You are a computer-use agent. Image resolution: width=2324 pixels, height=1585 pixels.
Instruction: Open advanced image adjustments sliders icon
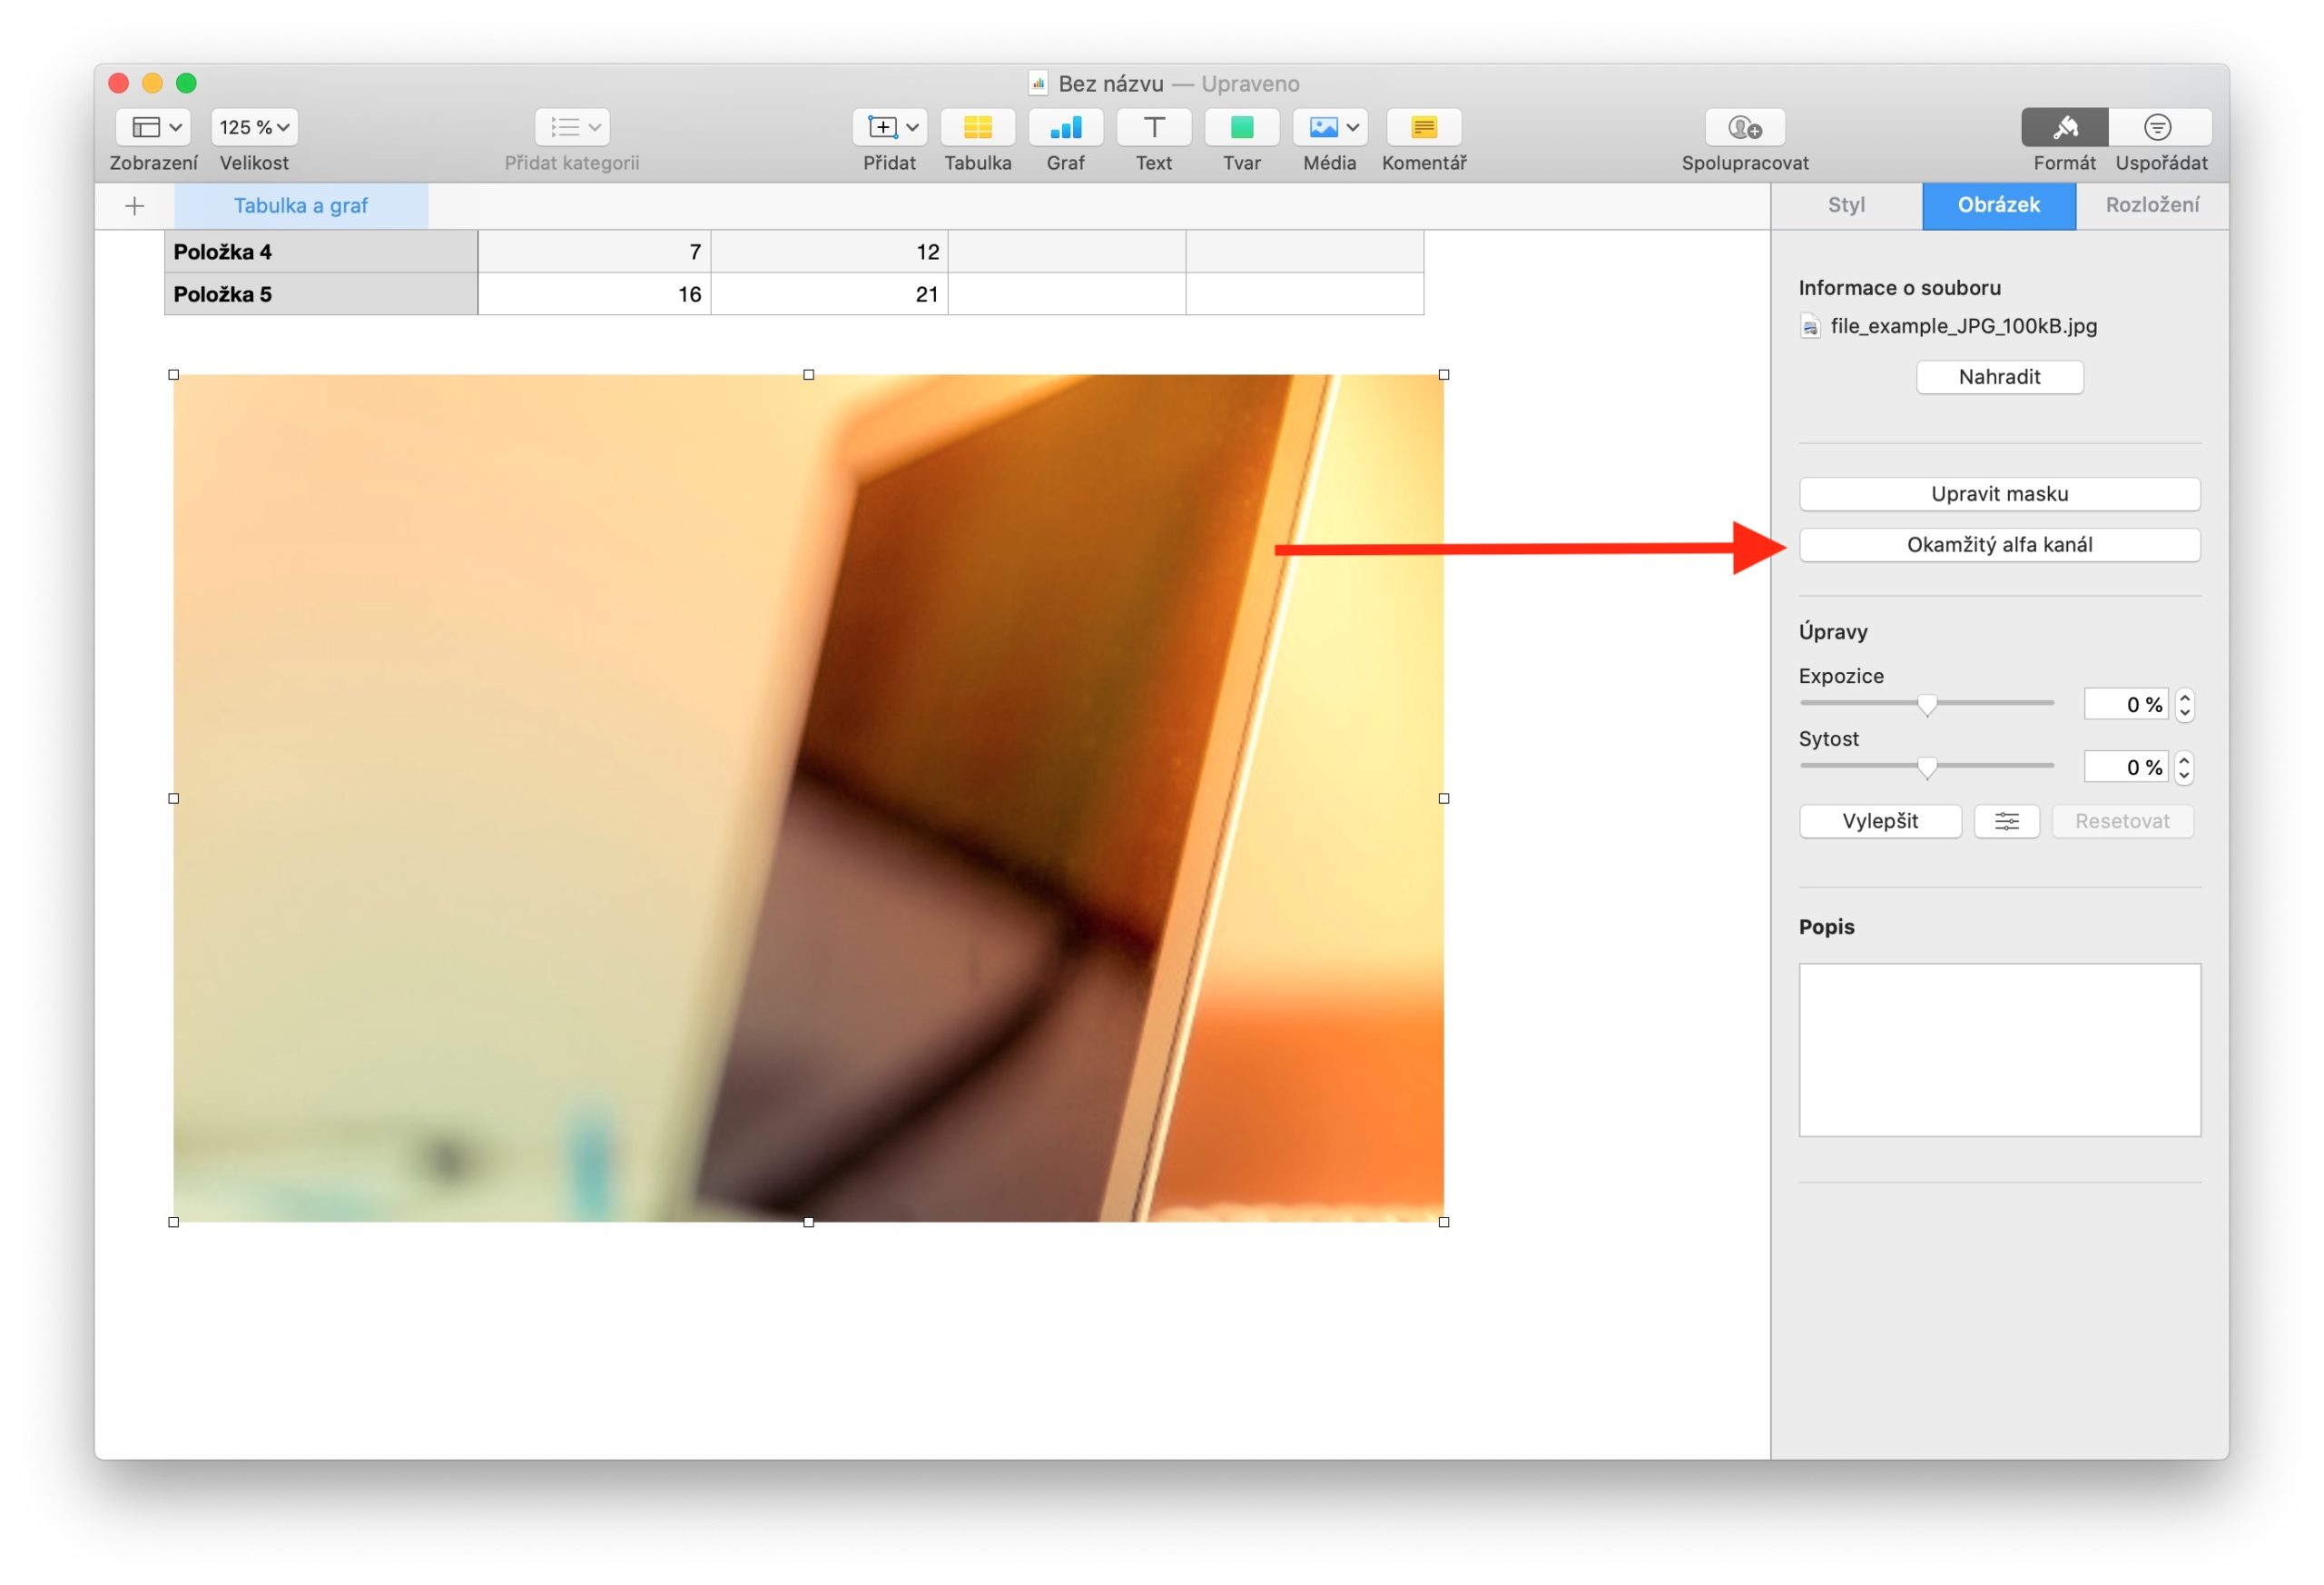click(x=2006, y=821)
